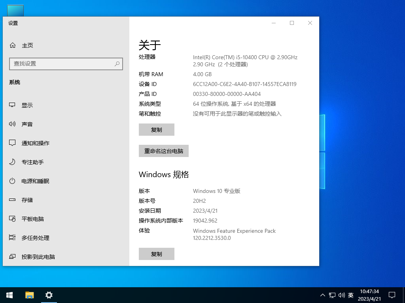Open 多任务处理 multitasking settings icon
The height and width of the screenshot is (303, 405).
tap(12, 238)
